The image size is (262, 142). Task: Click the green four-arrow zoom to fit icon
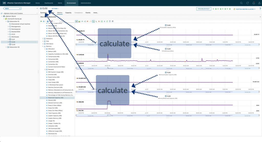point(102,21)
